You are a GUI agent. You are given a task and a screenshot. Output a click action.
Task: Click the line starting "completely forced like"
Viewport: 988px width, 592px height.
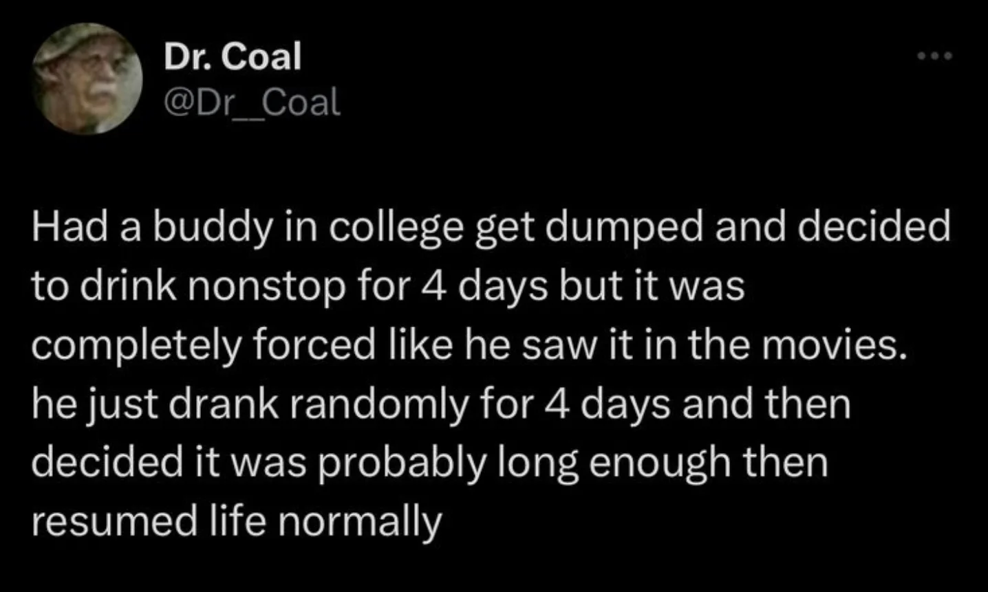click(x=467, y=345)
